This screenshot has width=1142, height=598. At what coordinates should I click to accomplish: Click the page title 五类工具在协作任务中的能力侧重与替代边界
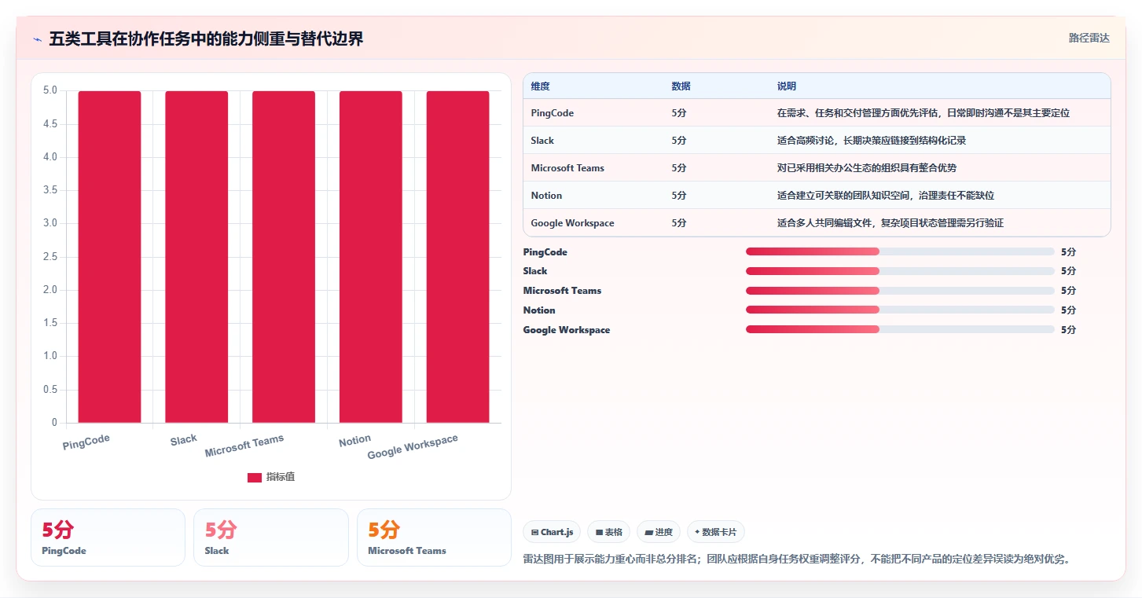click(x=206, y=39)
